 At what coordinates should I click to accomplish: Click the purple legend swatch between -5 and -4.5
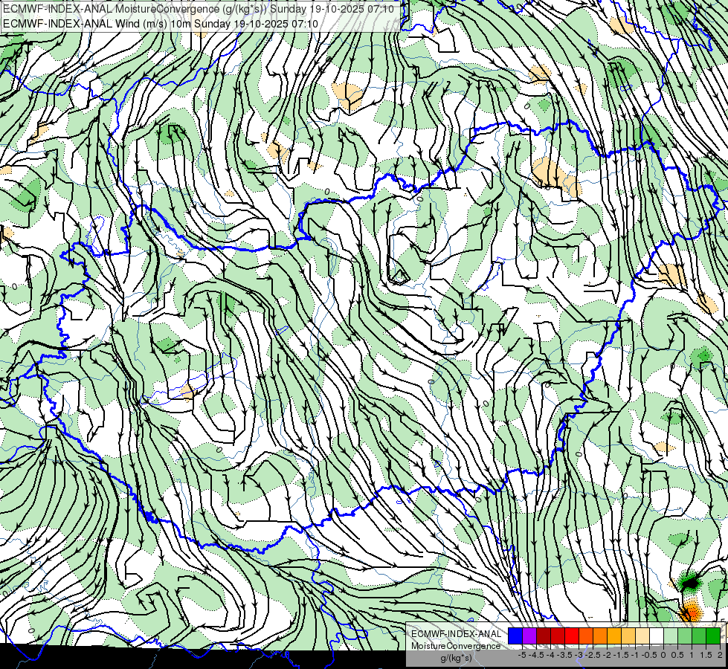point(529,636)
